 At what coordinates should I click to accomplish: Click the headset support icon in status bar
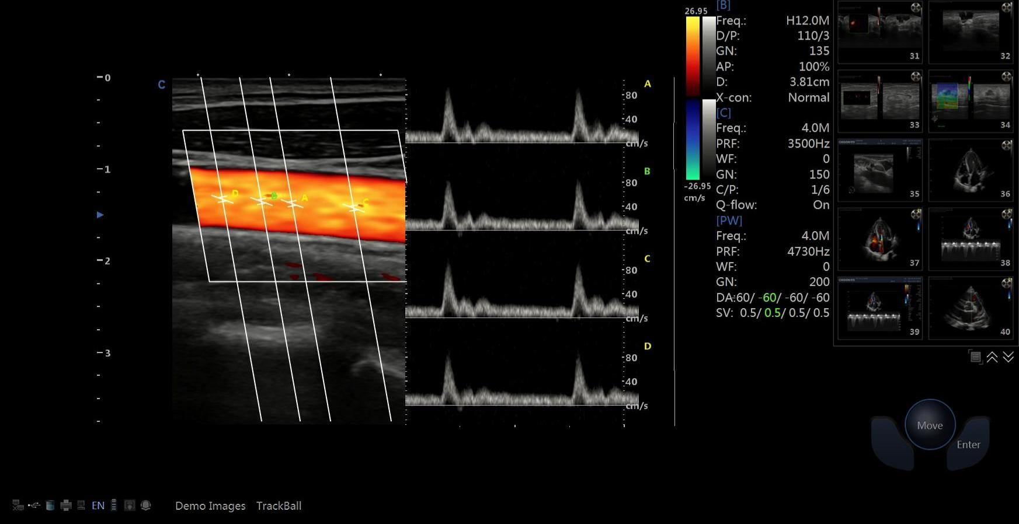pyautogui.click(x=146, y=505)
